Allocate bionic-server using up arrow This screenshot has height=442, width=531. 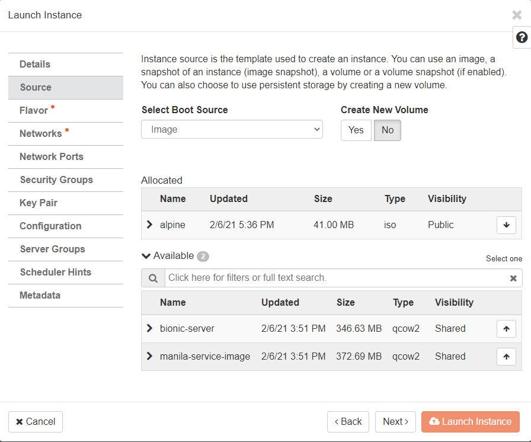coord(506,329)
